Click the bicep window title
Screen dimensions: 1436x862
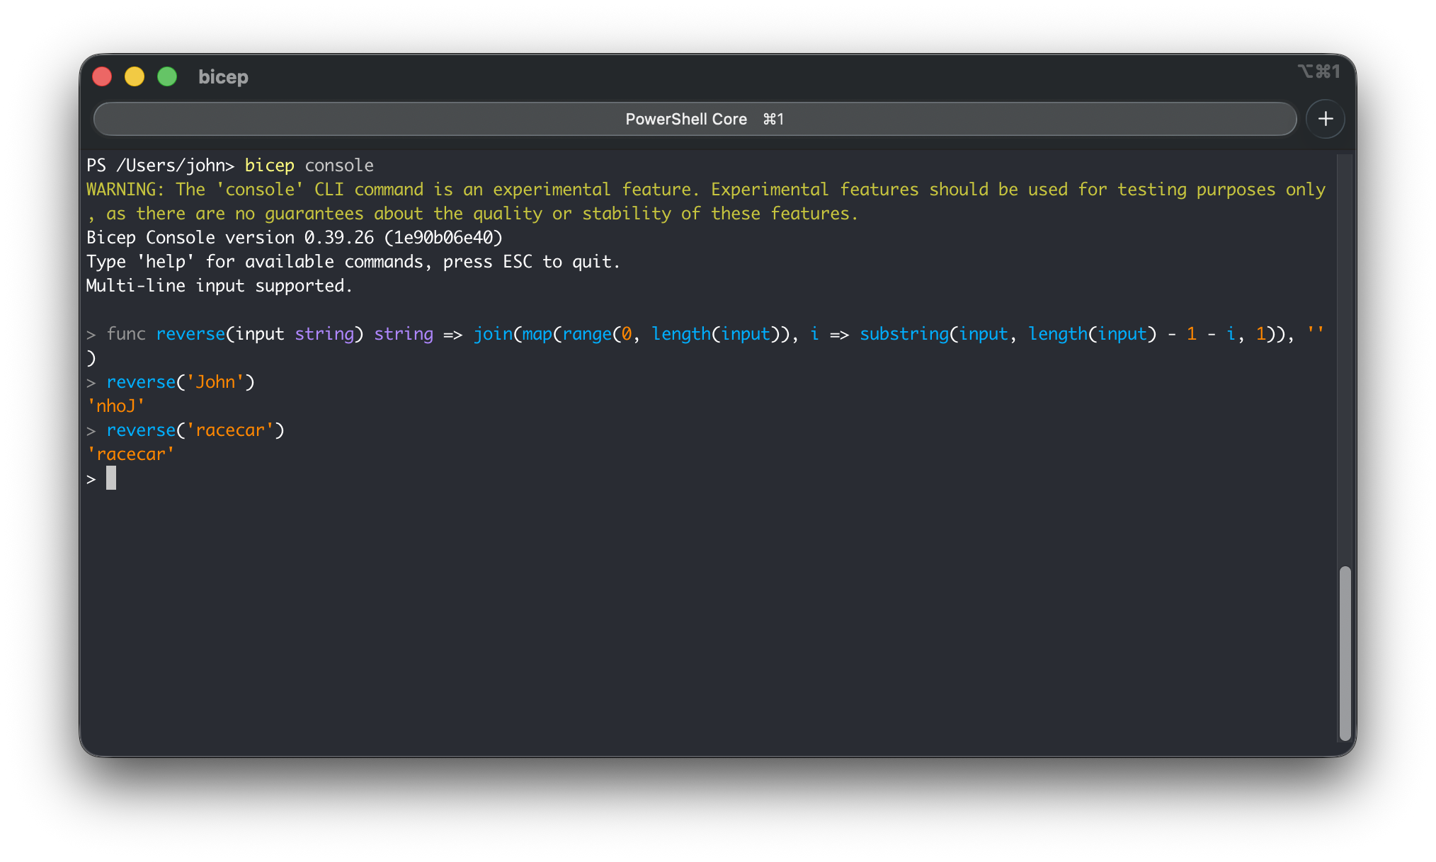point(223,76)
